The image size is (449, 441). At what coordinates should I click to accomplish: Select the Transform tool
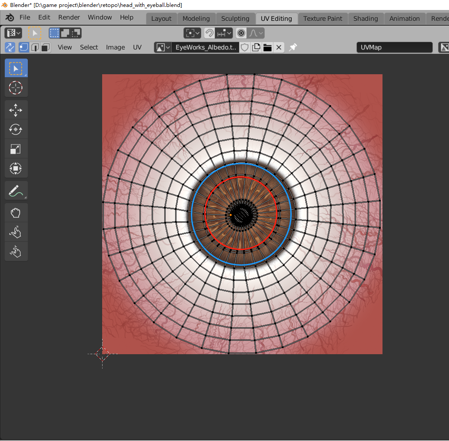[16, 168]
